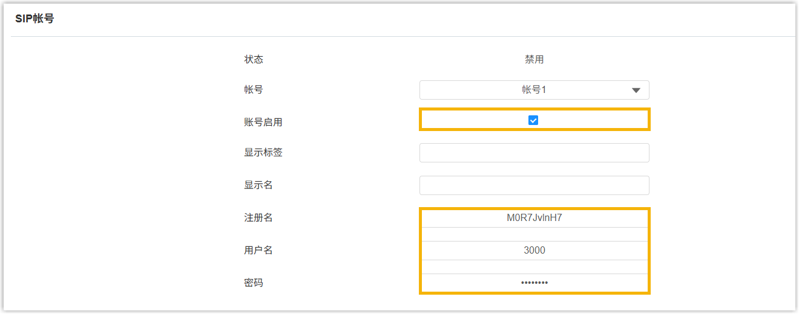The height and width of the screenshot is (314, 799).
Task: Click empty row between 注册名 and 用户名 fields
Action: pyautogui.click(x=534, y=234)
